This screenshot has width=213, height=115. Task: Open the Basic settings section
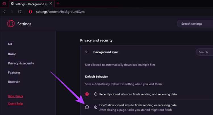[x=12, y=54]
